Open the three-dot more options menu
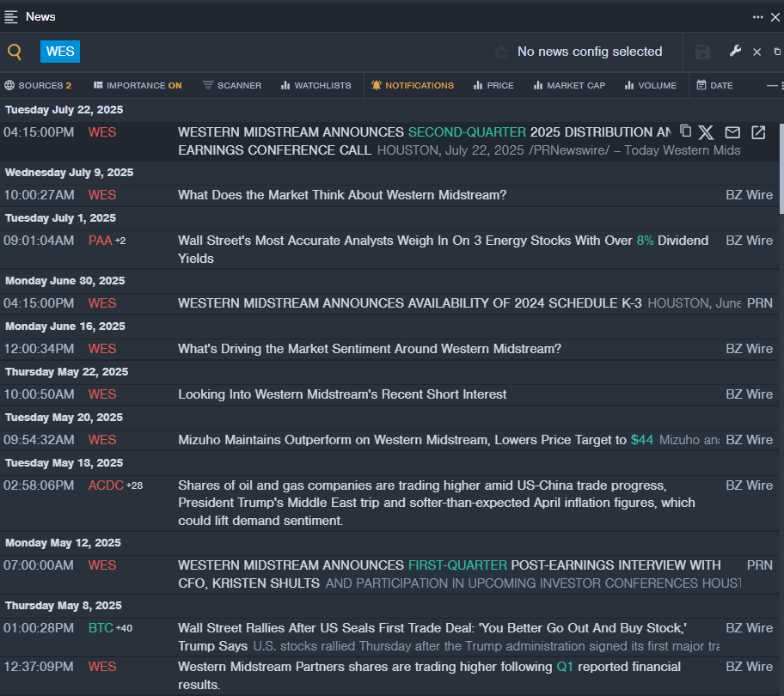Image resolution: width=784 pixels, height=696 pixels. click(757, 17)
